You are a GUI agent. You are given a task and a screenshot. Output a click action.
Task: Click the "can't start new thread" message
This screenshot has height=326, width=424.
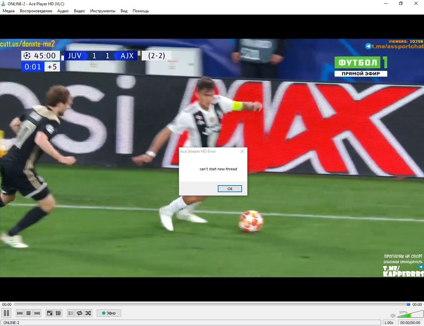point(218,169)
